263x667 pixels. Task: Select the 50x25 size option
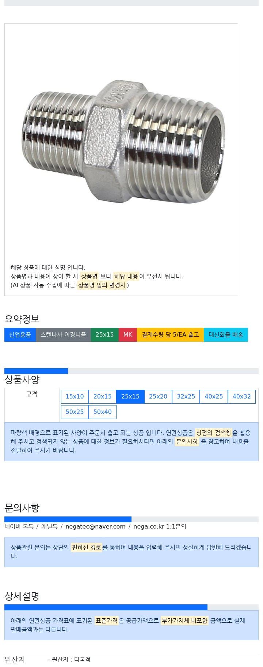[x=75, y=412]
